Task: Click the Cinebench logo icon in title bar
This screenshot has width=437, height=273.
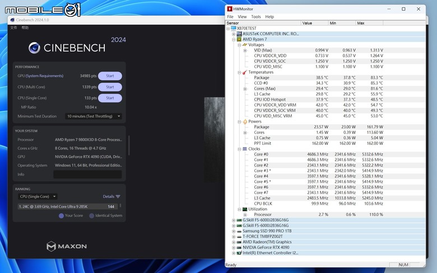Action: coord(12,20)
